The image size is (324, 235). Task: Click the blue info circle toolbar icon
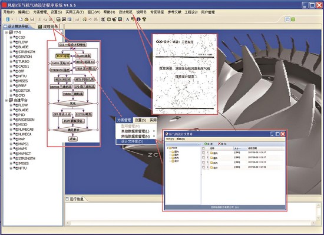tap(138, 19)
